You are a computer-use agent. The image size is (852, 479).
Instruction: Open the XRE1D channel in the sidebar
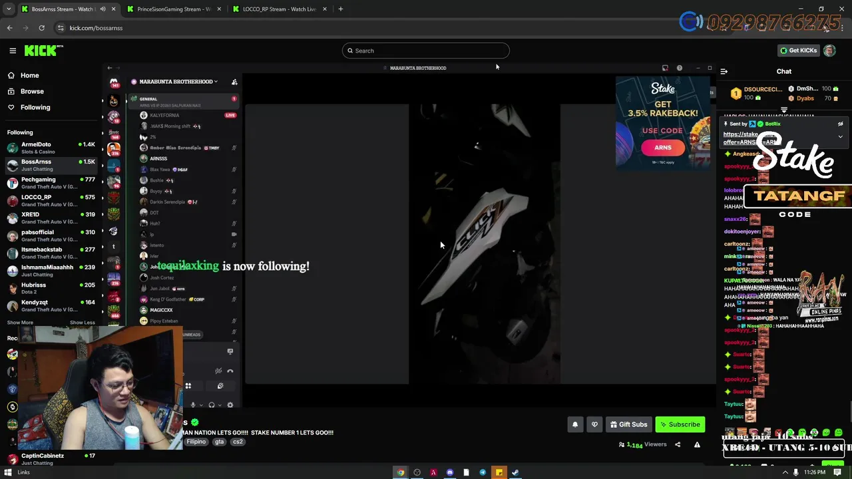(x=51, y=218)
